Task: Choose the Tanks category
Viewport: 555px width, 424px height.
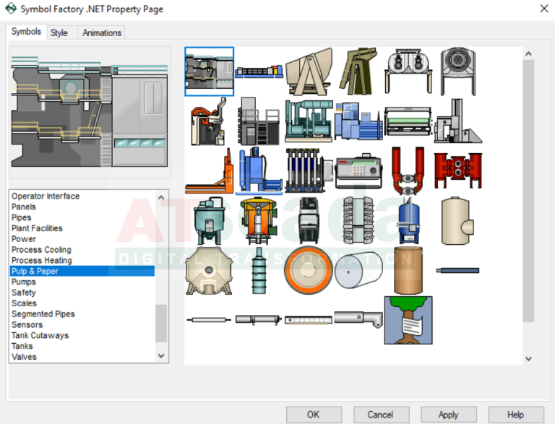Action: click(x=82, y=346)
